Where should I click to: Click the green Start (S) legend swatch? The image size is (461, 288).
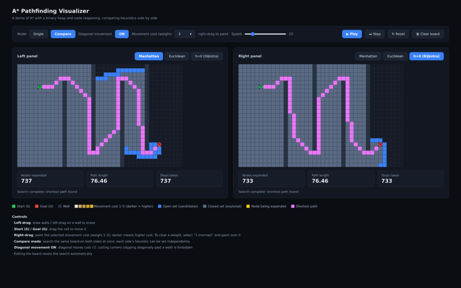(14, 206)
